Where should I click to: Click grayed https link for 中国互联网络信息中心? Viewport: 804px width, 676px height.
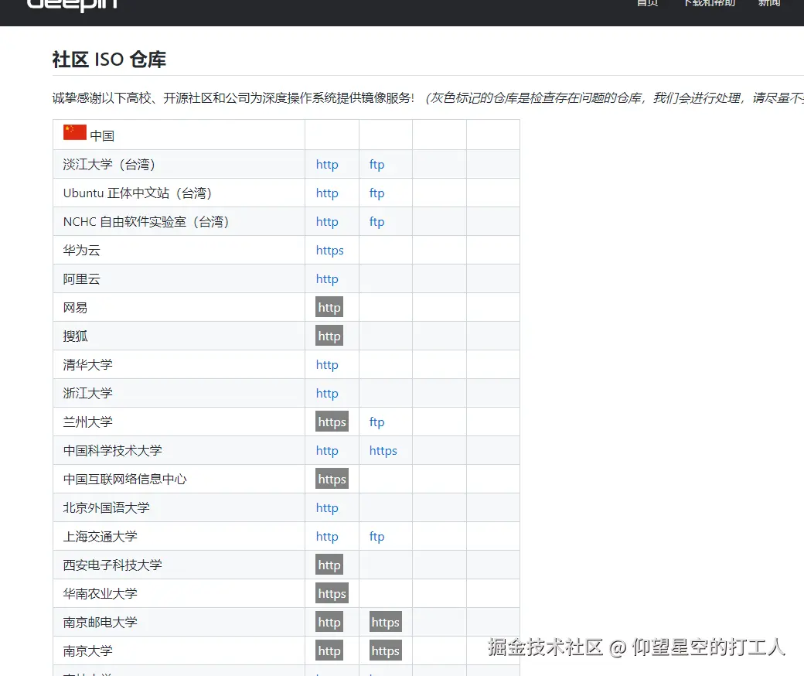tap(332, 479)
